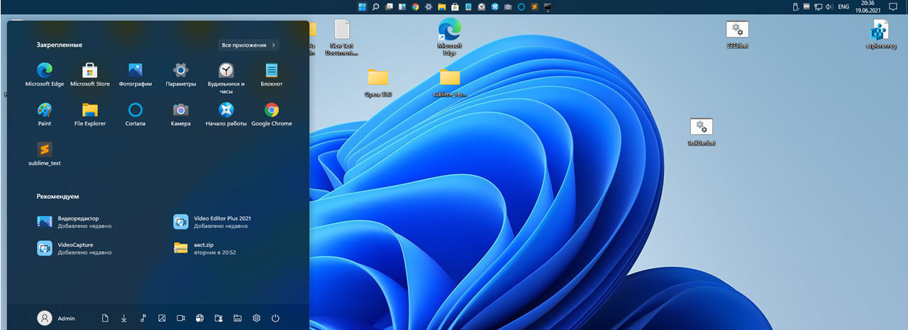Viewport: 908px width, 330px height.
Task: Open the Блокнот pinned app
Action: pyautogui.click(x=272, y=74)
